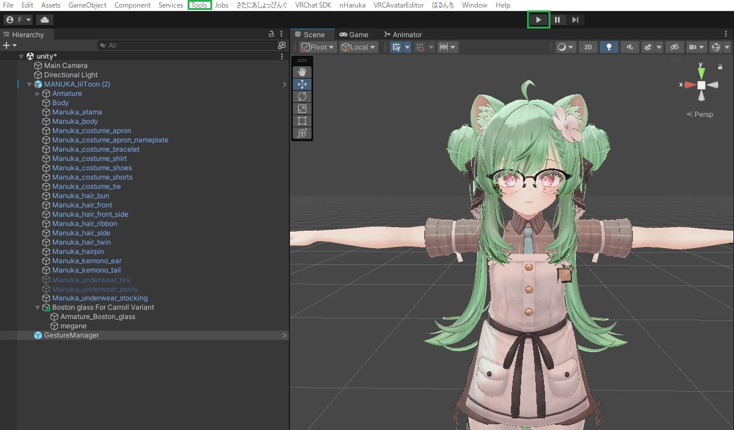Collapse the Boston glass For Carroll Variant
This screenshot has height=430, width=734.
coord(37,307)
